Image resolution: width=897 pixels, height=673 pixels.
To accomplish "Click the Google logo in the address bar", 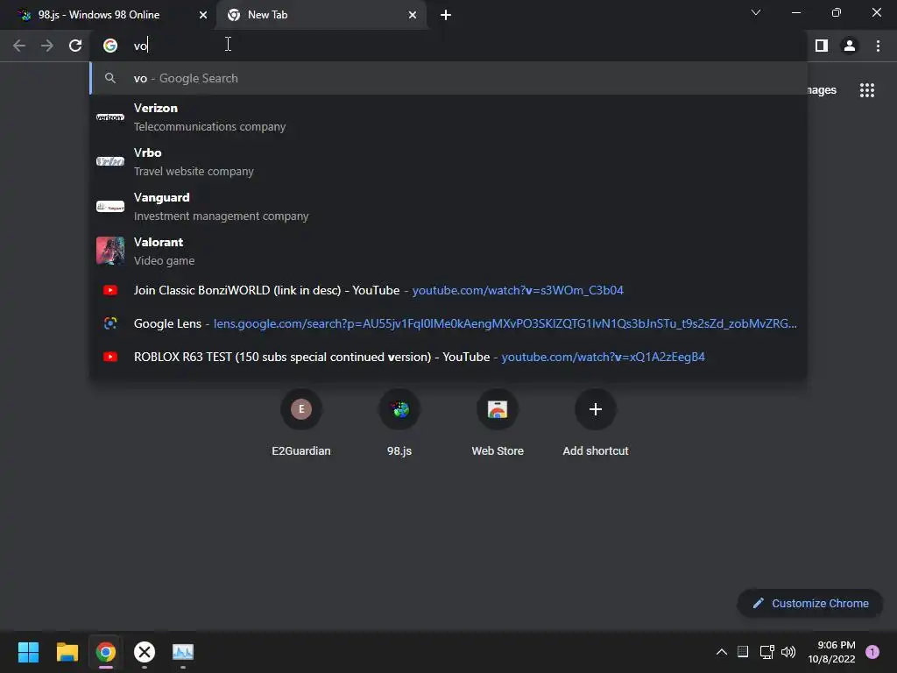I will pyautogui.click(x=110, y=46).
